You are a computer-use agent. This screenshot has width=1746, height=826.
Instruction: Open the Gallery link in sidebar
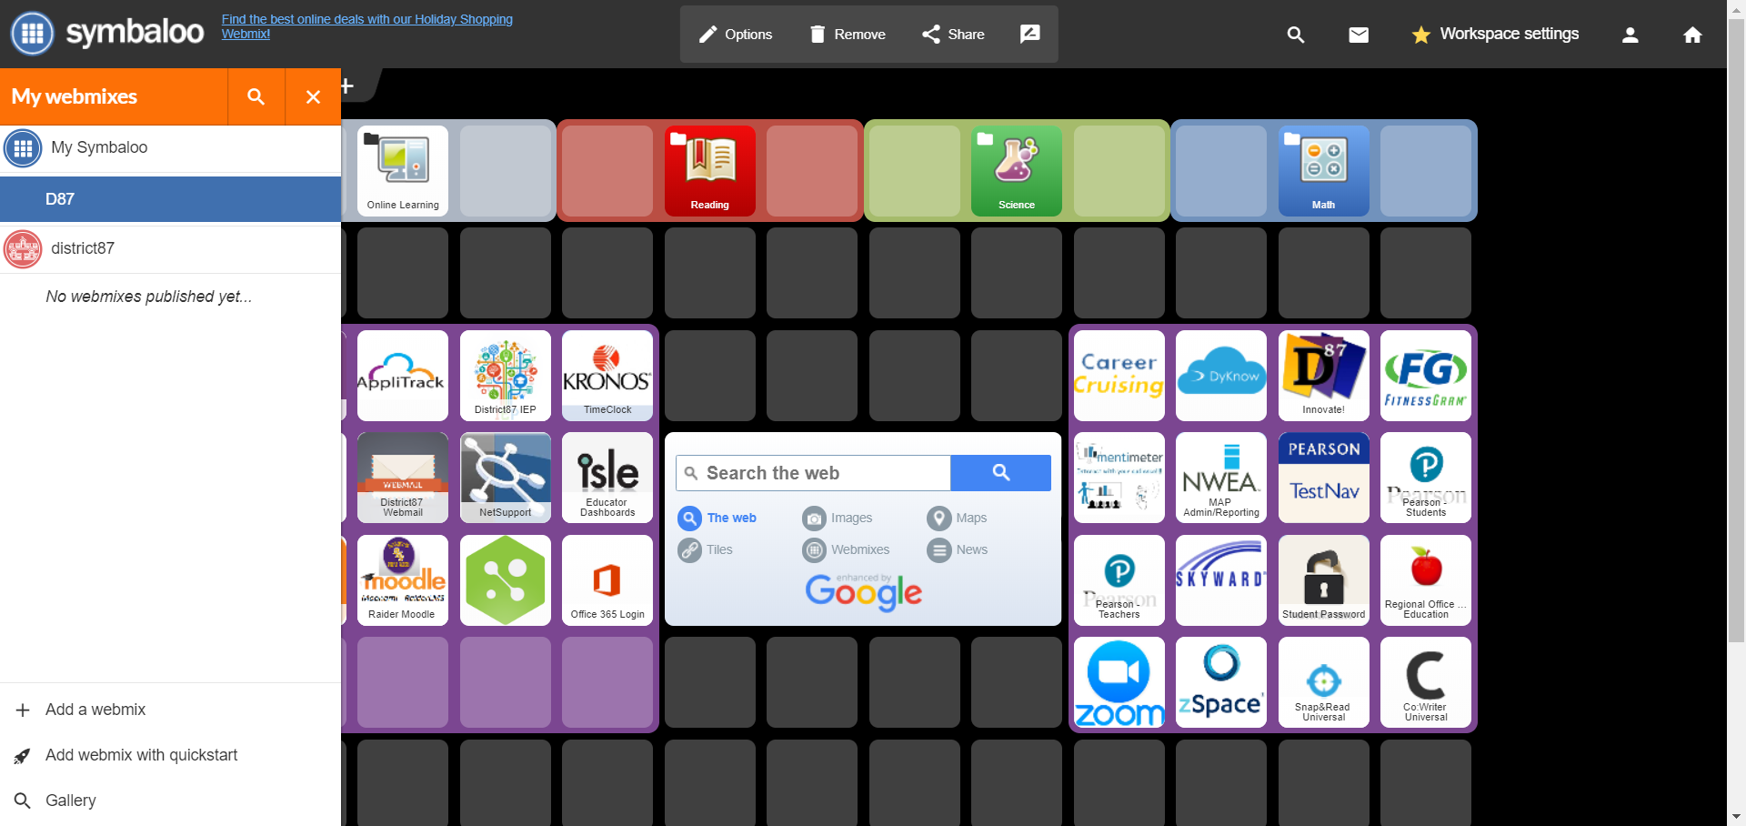pos(170,801)
